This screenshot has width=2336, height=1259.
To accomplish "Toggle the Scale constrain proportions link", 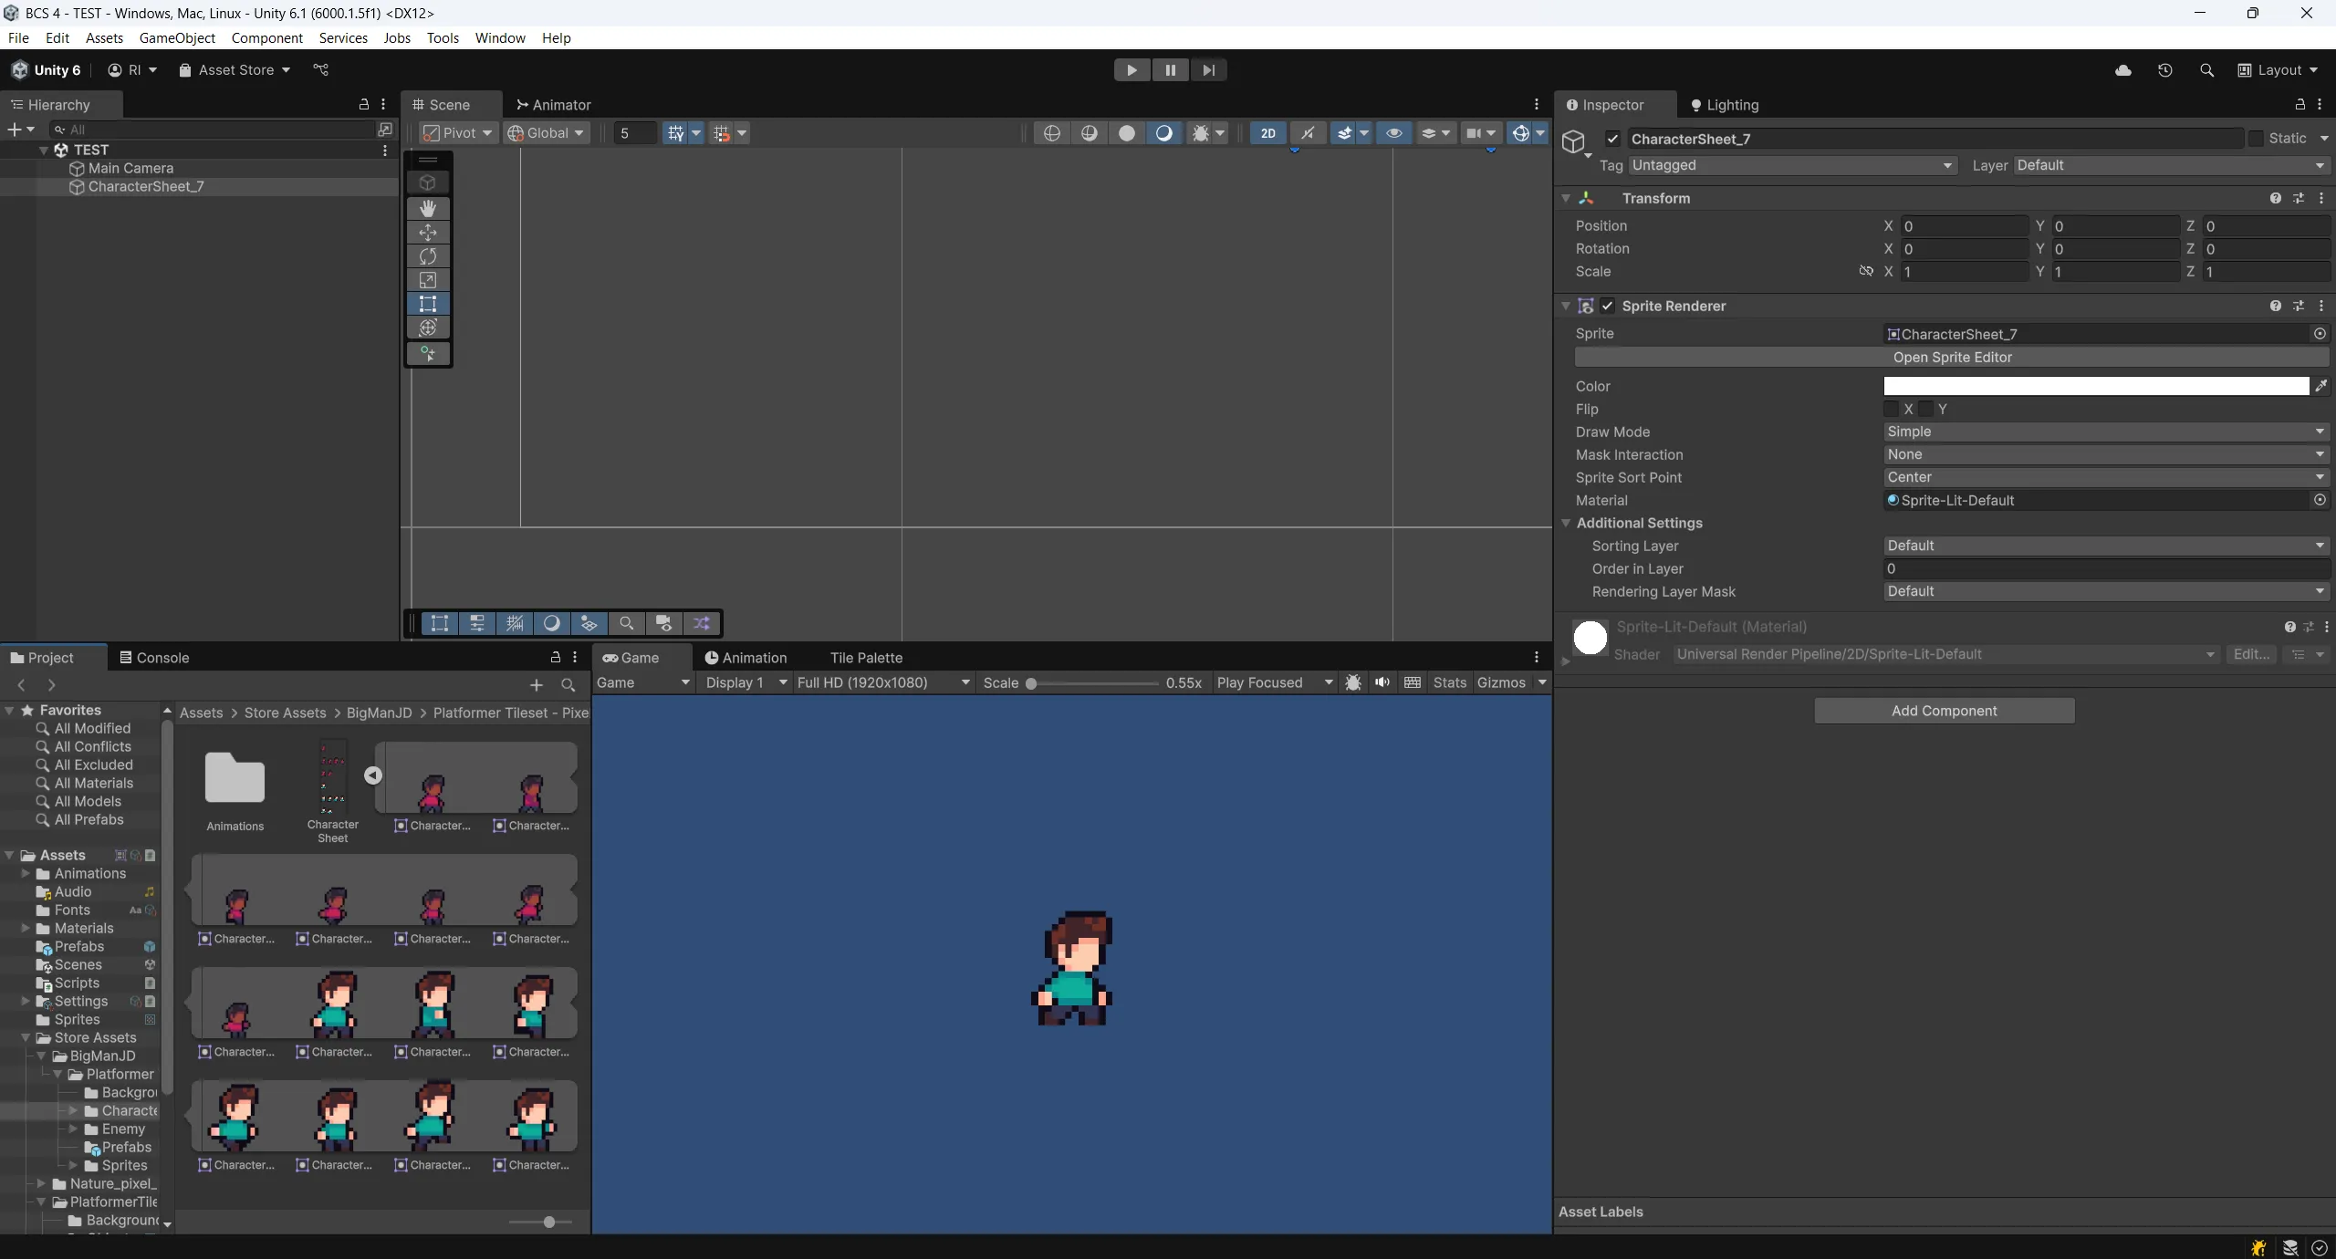I will [x=1866, y=271].
